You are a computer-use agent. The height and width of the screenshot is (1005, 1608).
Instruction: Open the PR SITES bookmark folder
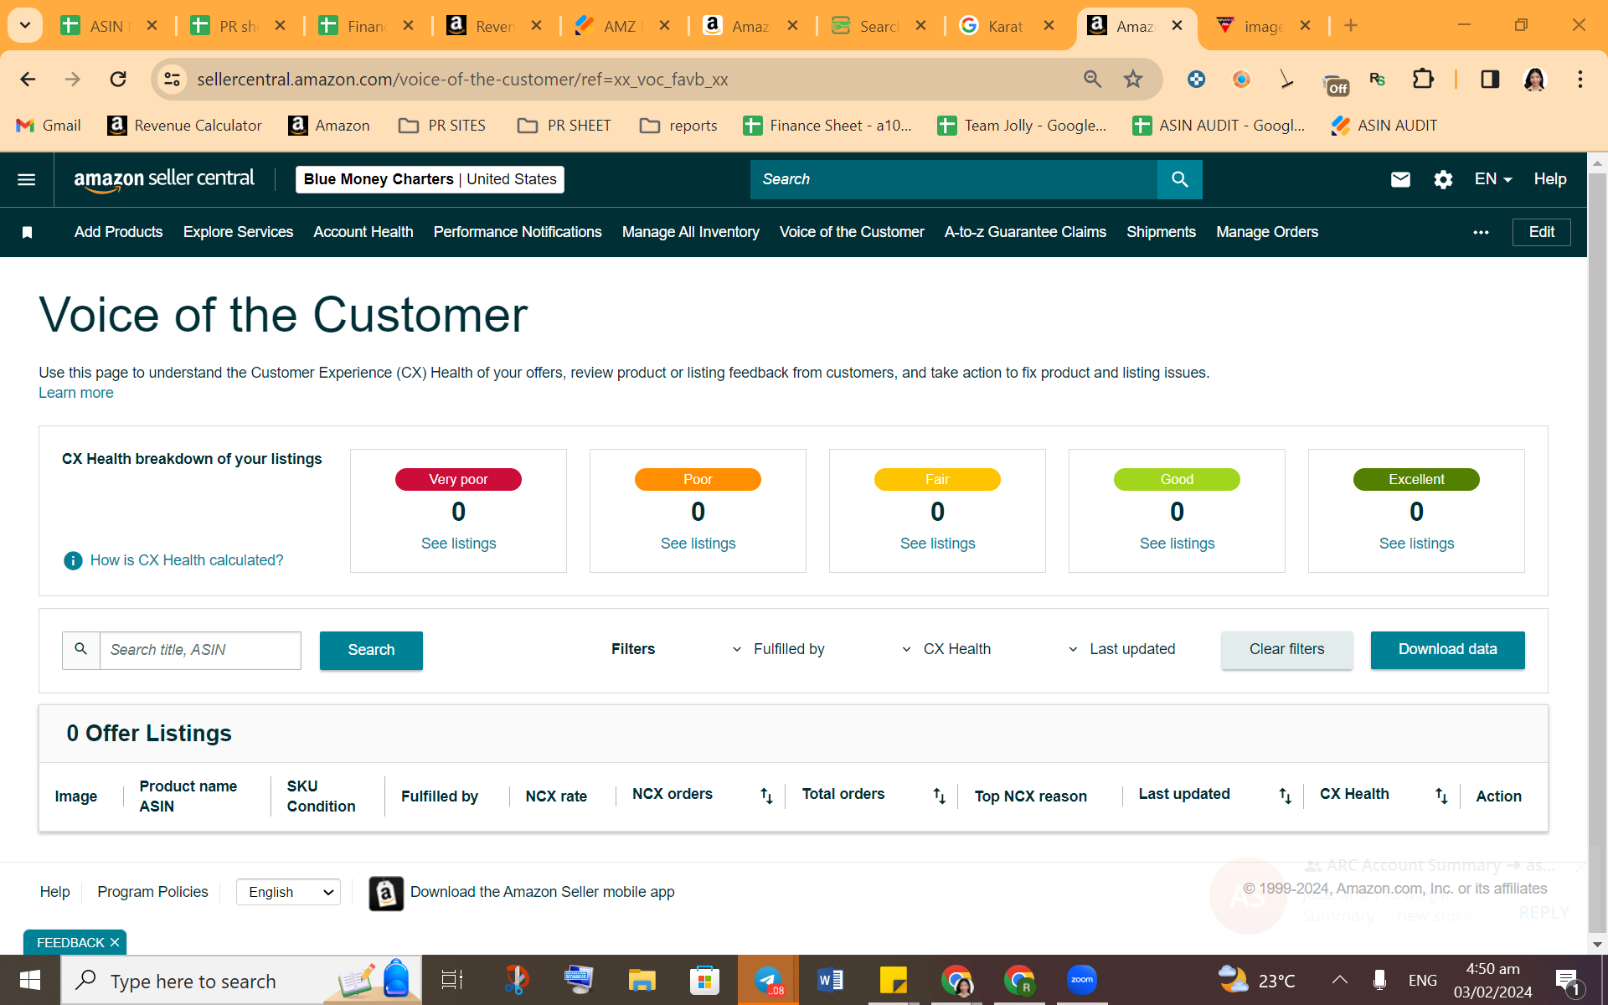coord(442,126)
